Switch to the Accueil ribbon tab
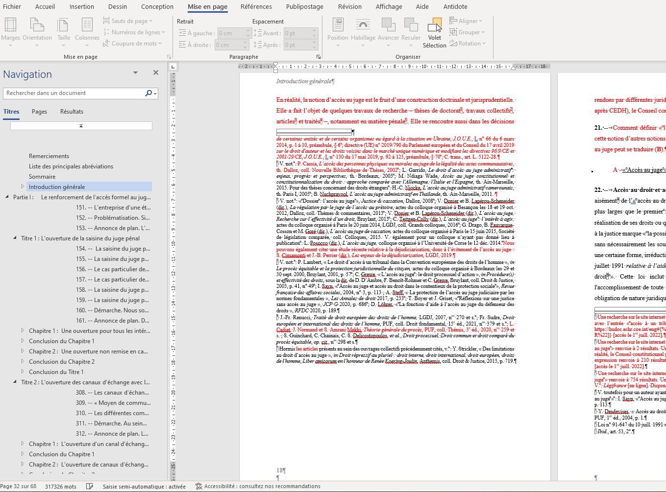 point(45,6)
